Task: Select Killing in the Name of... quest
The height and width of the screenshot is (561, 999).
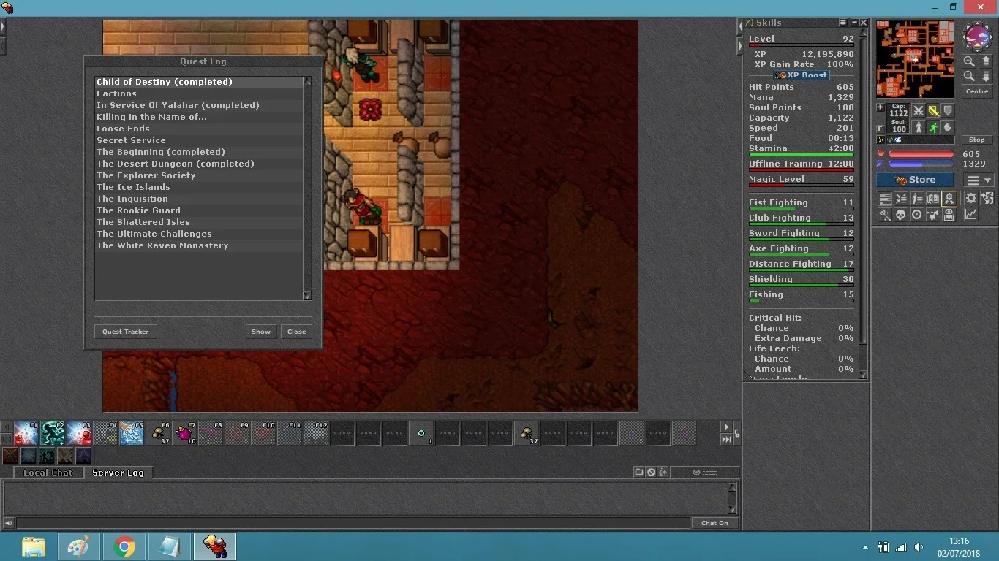Action: [x=199, y=117]
